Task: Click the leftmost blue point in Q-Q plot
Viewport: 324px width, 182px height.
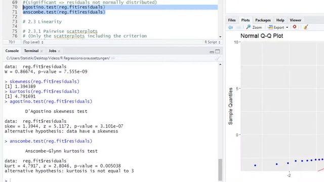Action: click(255, 165)
